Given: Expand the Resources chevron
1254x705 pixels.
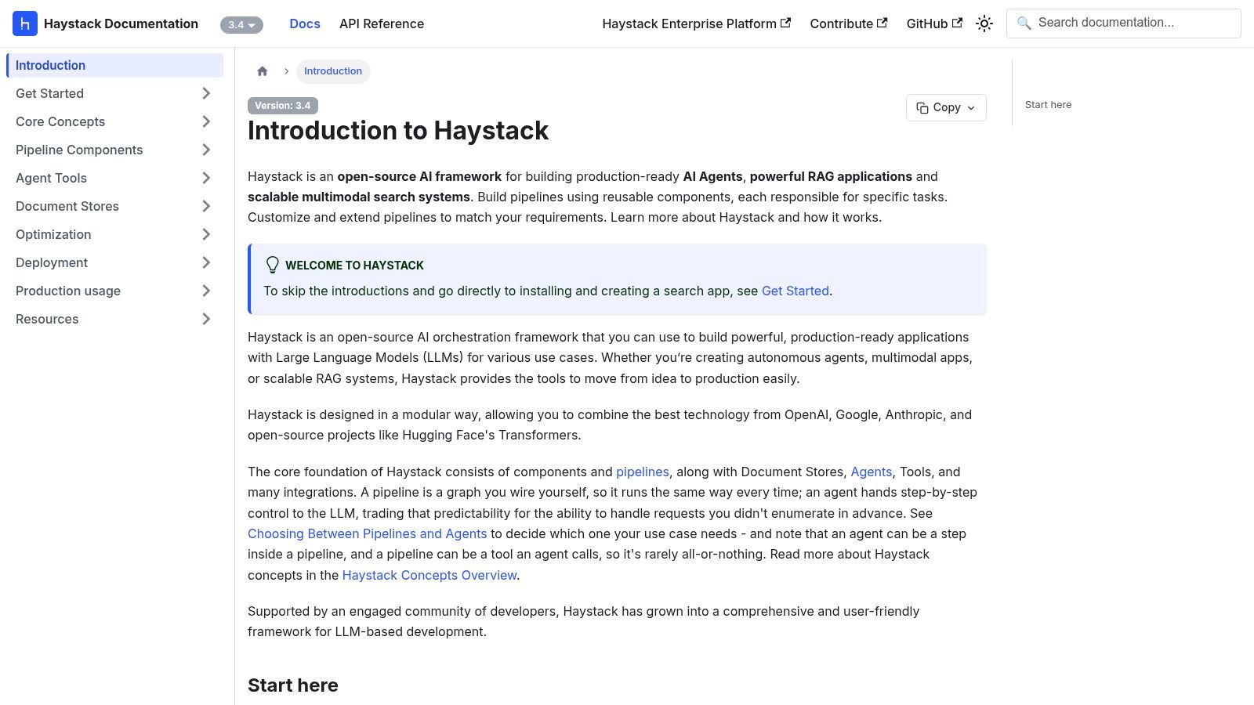Looking at the screenshot, I should 206,319.
